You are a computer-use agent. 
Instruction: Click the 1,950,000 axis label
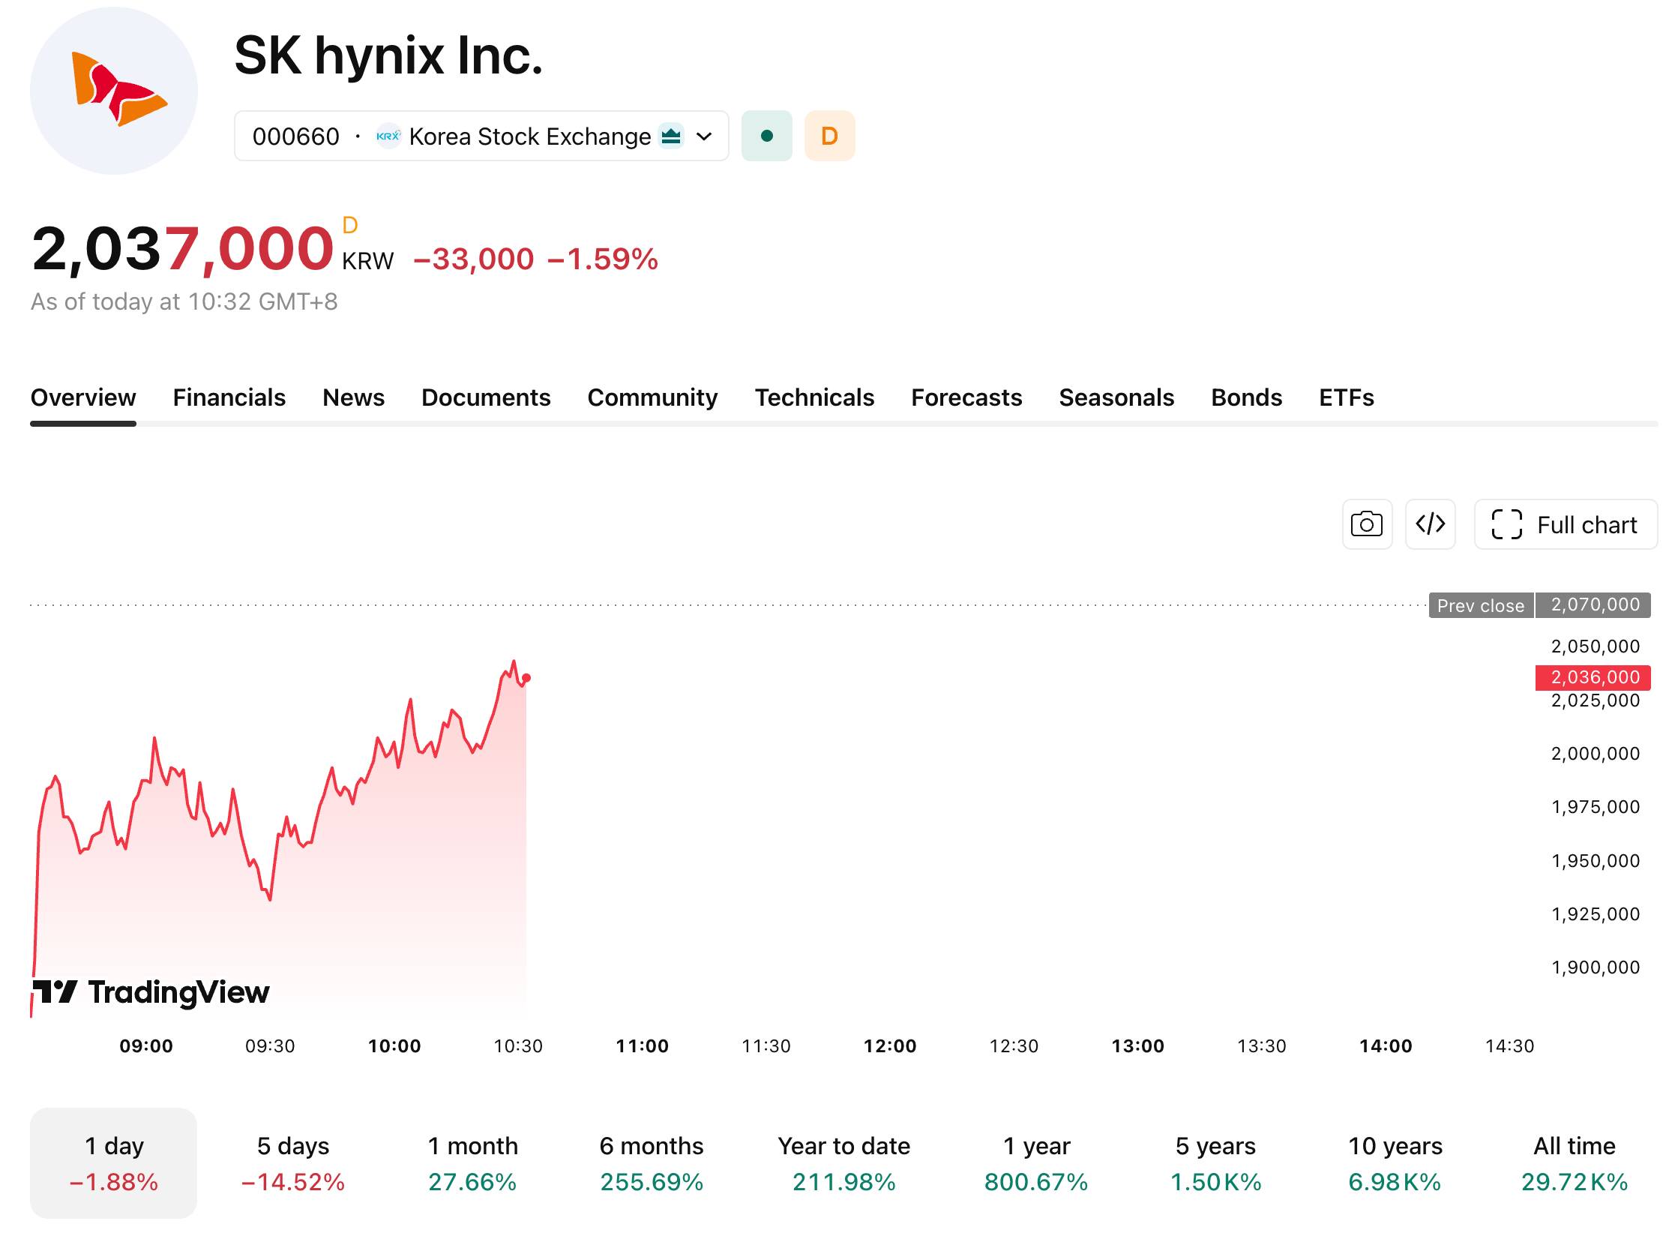tap(1596, 861)
